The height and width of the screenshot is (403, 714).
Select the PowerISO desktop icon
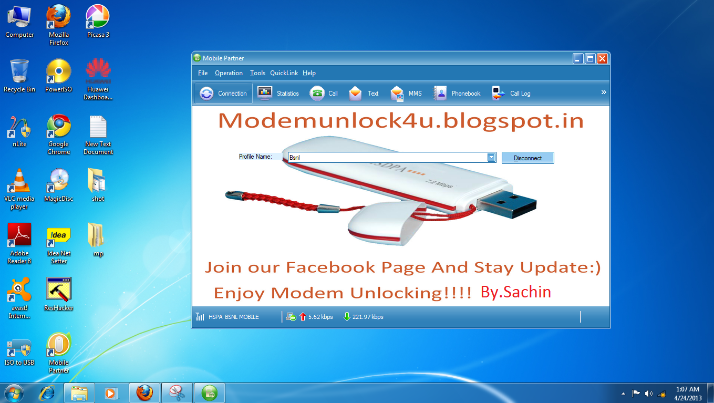coord(59,76)
